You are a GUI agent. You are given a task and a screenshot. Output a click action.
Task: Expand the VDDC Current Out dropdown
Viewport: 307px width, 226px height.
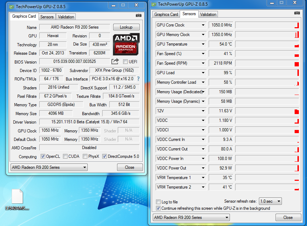pos(203,149)
